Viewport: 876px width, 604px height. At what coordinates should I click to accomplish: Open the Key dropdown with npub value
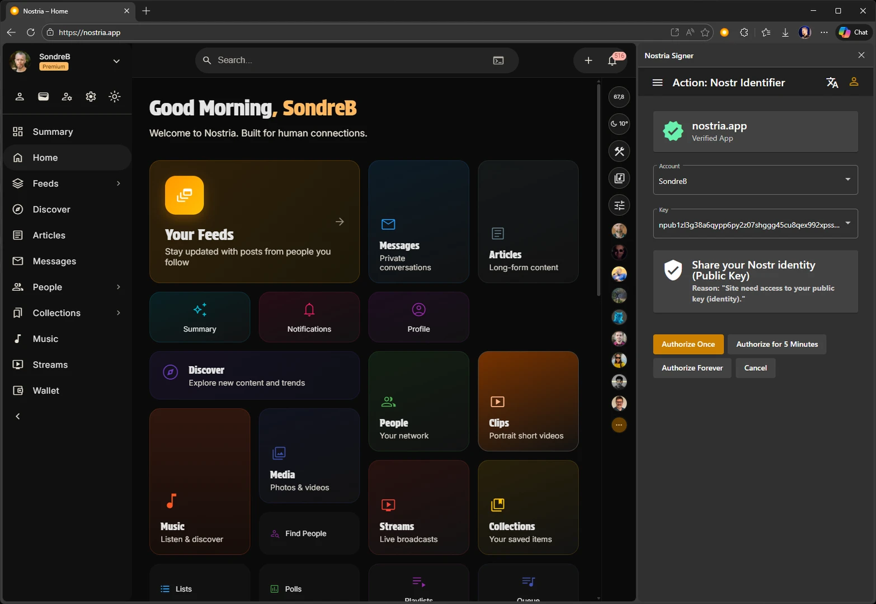pos(755,224)
